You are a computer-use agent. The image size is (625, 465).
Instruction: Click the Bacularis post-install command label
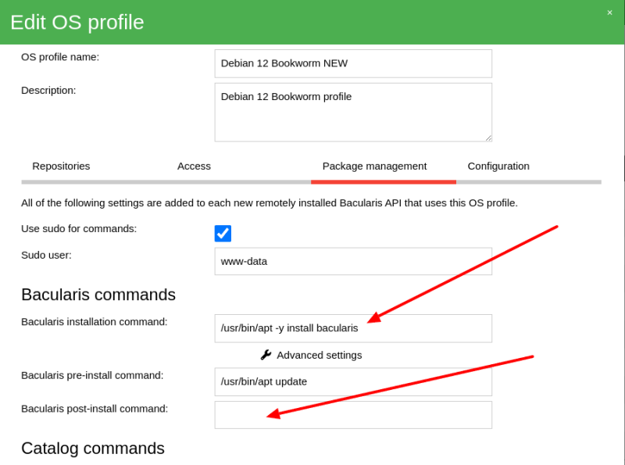tap(95, 409)
